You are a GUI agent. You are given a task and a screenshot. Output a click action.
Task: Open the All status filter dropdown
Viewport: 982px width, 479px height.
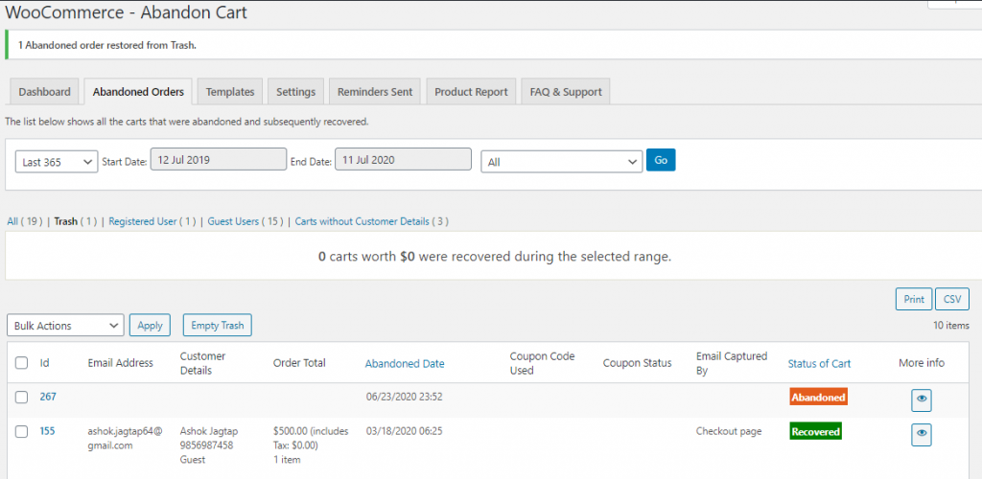click(562, 161)
